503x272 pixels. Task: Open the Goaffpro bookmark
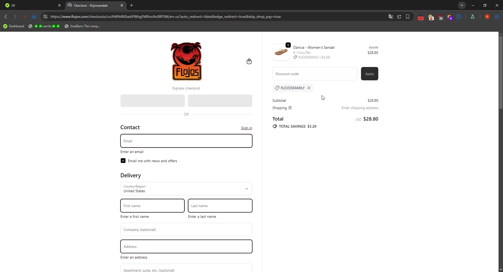[x=82, y=26]
